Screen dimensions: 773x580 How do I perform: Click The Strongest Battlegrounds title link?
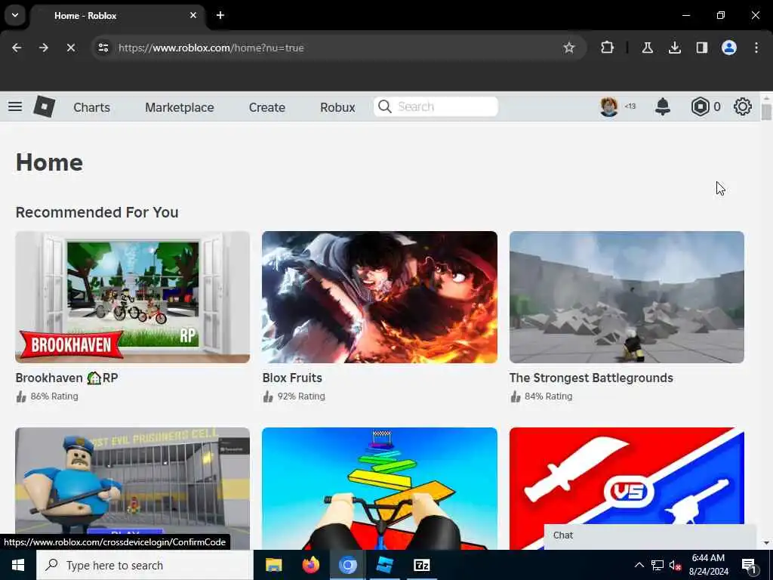coord(591,378)
